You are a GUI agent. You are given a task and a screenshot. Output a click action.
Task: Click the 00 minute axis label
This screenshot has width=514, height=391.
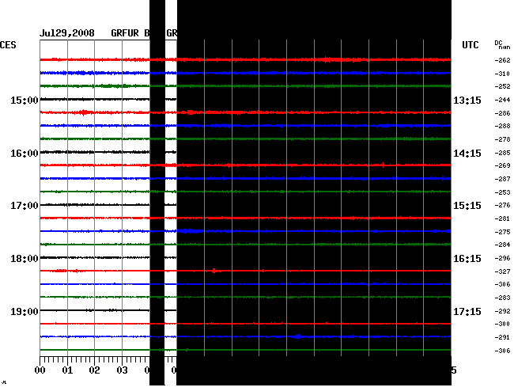(40, 370)
